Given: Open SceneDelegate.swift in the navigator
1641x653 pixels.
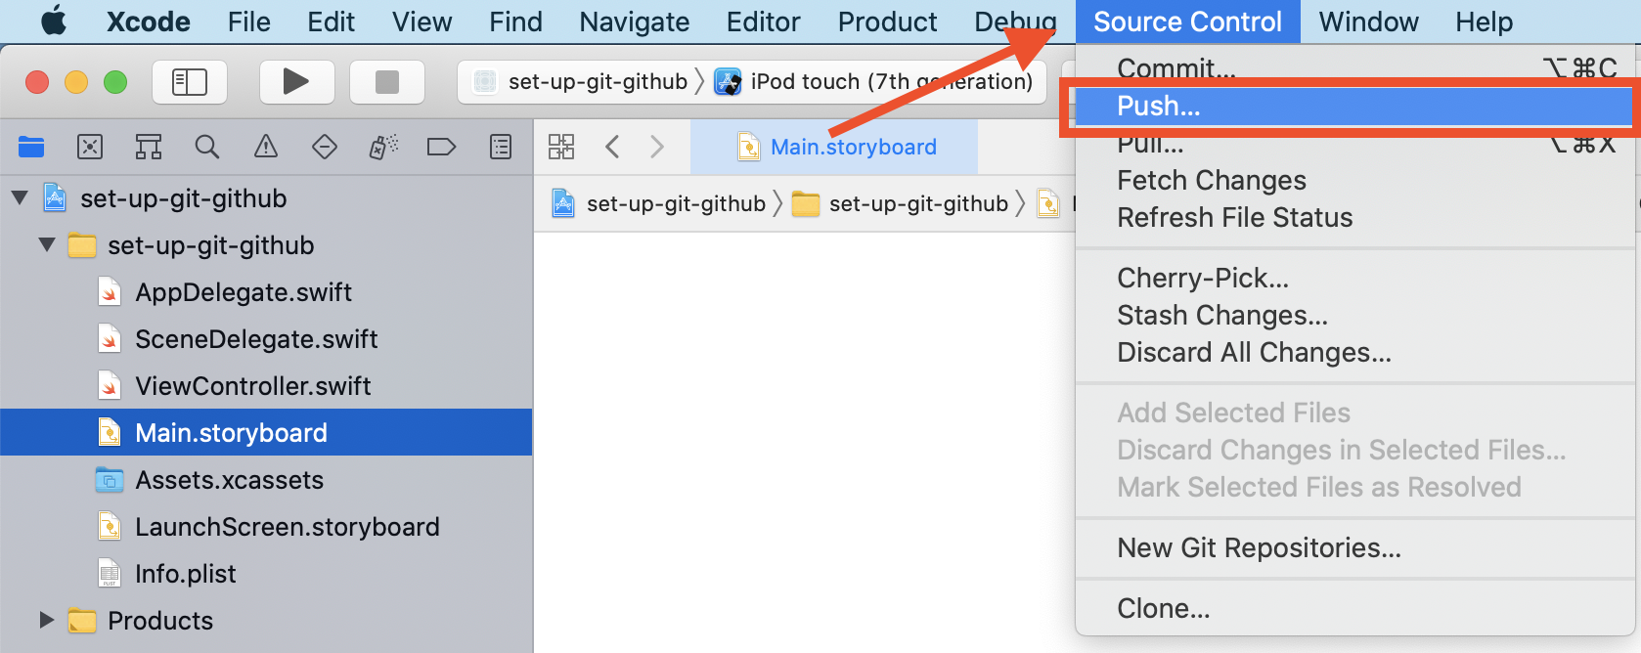Looking at the screenshot, I should 256,339.
